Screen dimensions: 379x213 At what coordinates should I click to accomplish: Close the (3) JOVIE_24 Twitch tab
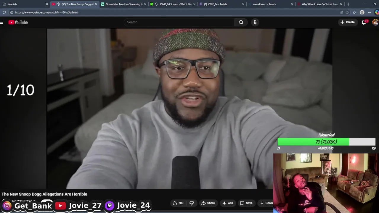pos(243,4)
